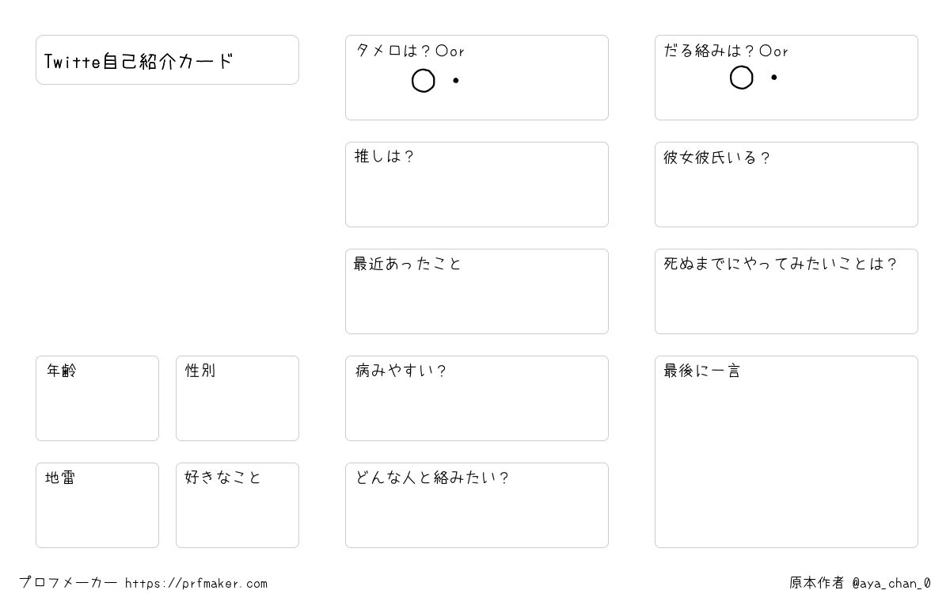Image resolution: width=950 pixels, height=594 pixels.
Task: Select the dot option under だる絡みは？
Action: pos(774,78)
